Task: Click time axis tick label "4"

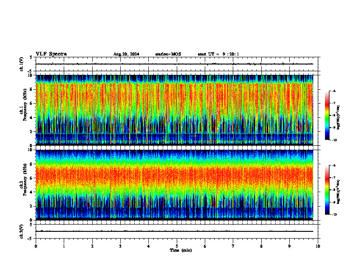Action: 149,246
